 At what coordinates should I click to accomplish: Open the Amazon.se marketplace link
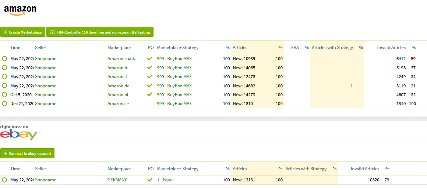click(x=119, y=104)
